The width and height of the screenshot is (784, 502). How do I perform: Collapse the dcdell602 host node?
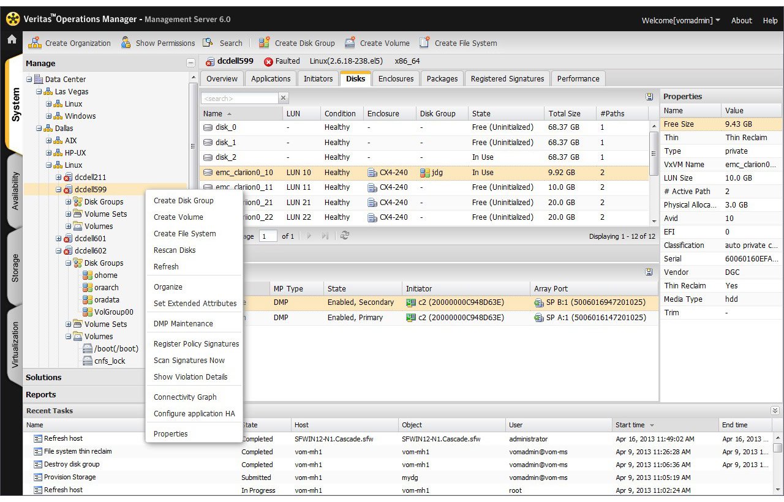pyautogui.click(x=59, y=251)
